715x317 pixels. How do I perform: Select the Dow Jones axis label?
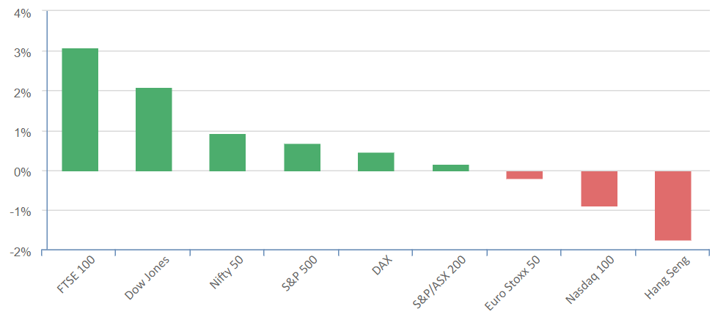(x=147, y=277)
